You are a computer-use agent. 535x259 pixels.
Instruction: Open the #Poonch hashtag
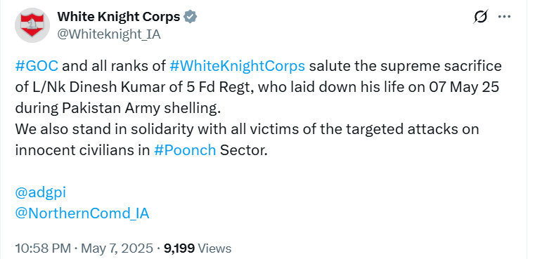[185, 150]
